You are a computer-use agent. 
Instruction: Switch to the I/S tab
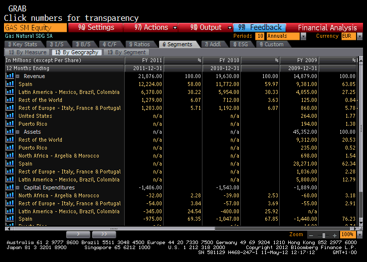point(57,44)
